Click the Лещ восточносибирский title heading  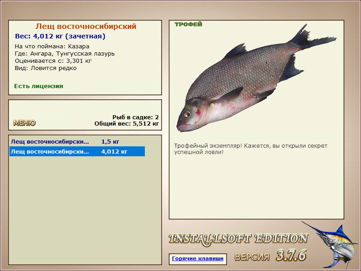(86, 26)
